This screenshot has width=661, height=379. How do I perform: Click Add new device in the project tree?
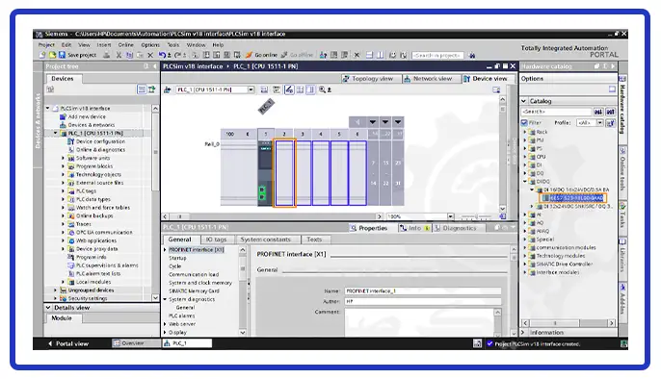[87, 116]
